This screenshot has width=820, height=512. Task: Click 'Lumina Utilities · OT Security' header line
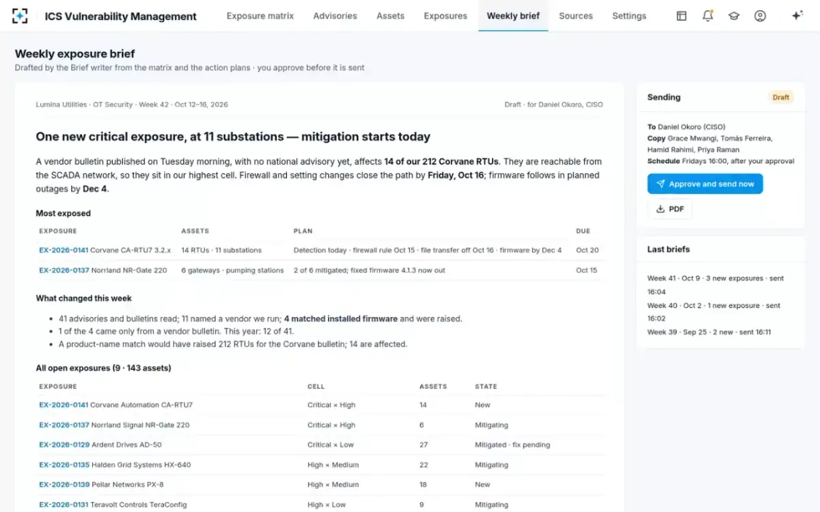pyautogui.click(x=132, y=105)
